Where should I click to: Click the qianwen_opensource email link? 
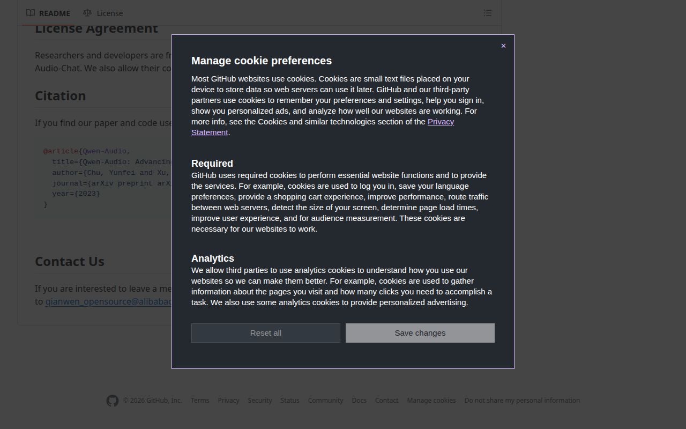click(108, 301)
